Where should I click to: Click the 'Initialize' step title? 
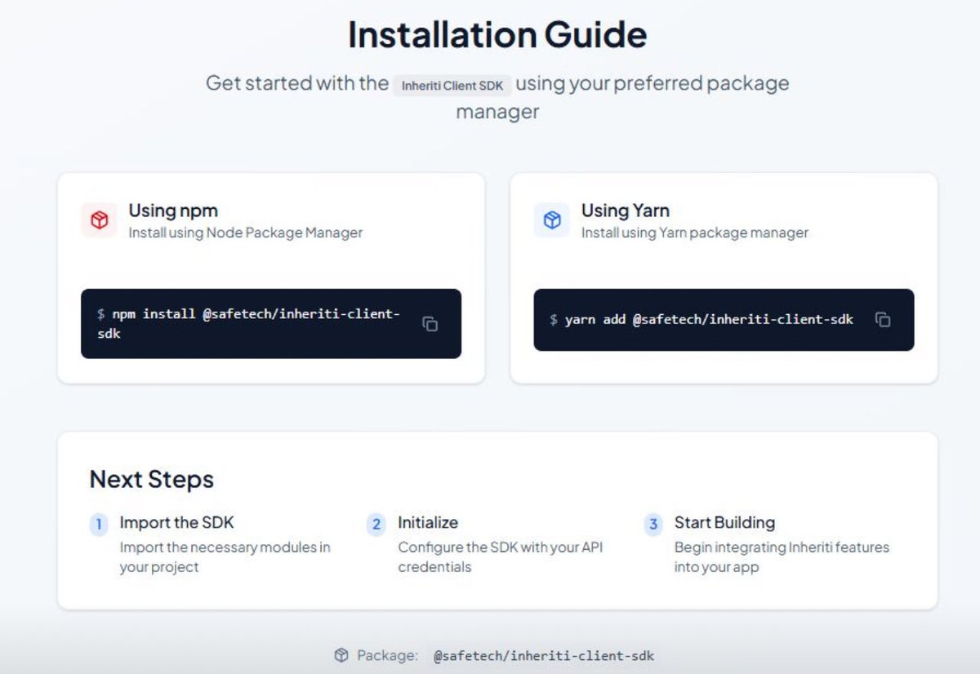(428, 522)
